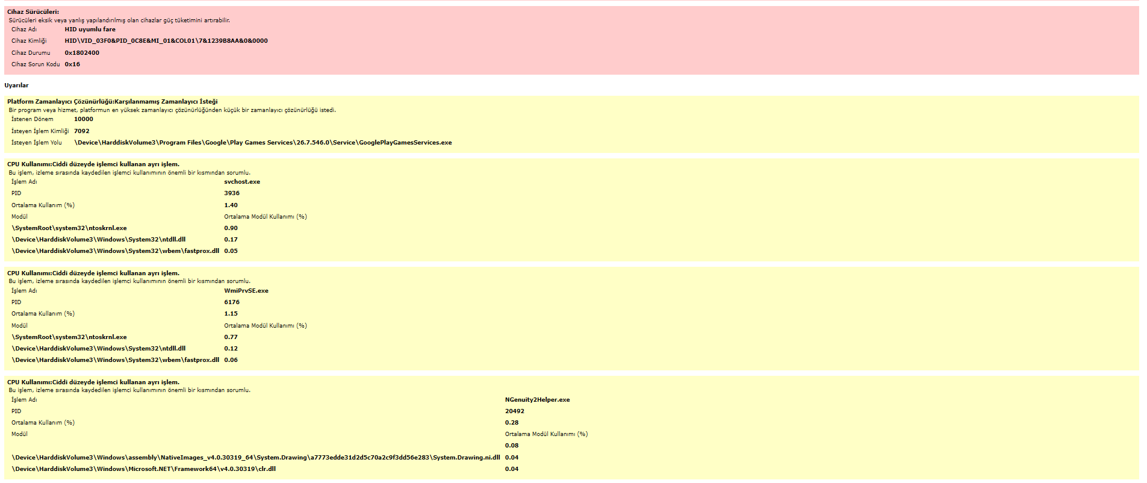Click fastprox.dll usage value 0.05
Image resolution: width=1147 pixels, height=483 pixels.
tap(231, 251)
